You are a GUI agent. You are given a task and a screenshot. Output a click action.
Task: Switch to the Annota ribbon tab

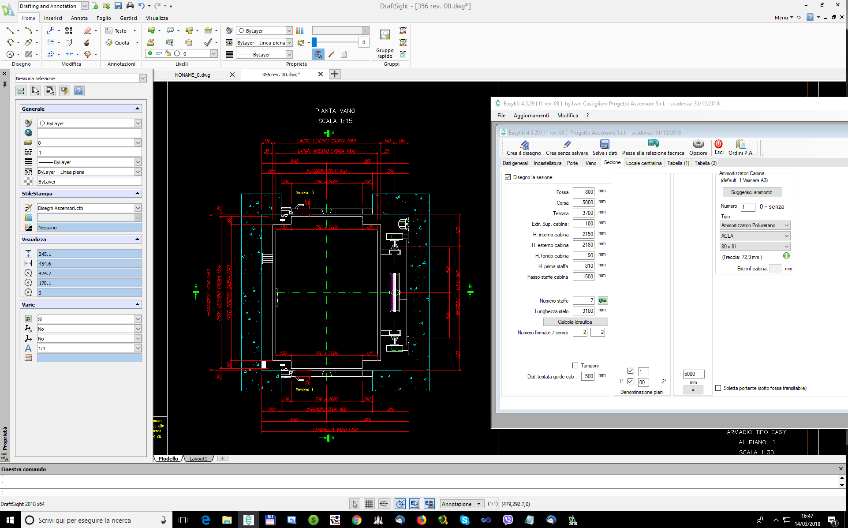tap(79, 18)
